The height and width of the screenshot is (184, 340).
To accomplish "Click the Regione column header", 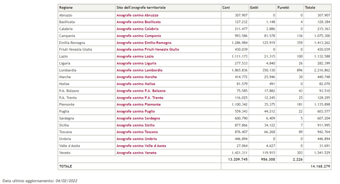I will 66,8.
